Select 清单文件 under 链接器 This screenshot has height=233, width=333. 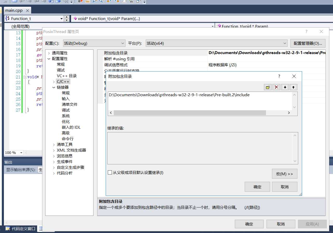(x=70, y=105)
